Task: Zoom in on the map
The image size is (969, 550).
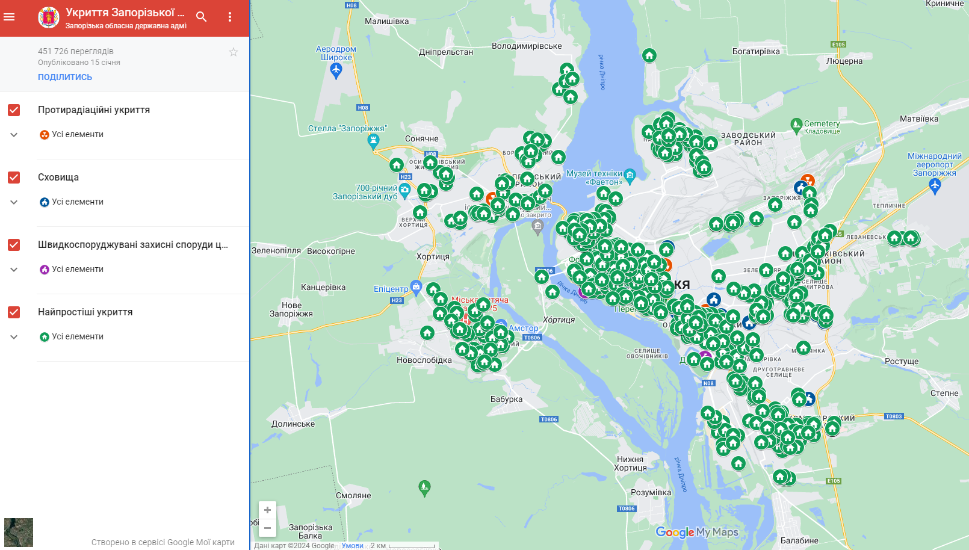Action: [267, 510]
